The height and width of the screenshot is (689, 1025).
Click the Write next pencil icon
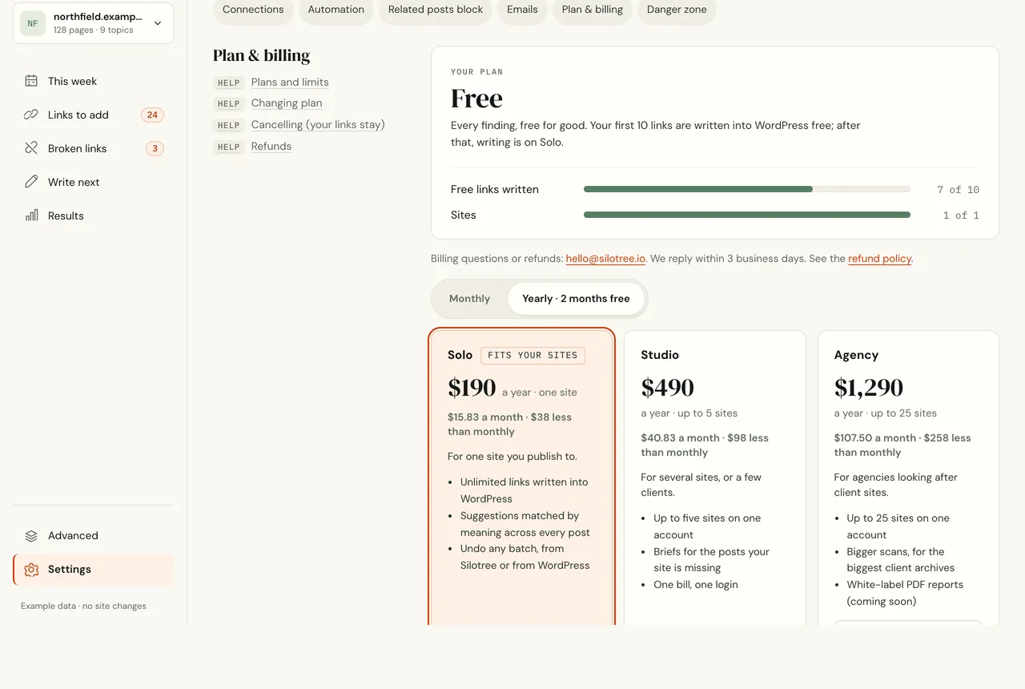[31, 182]
